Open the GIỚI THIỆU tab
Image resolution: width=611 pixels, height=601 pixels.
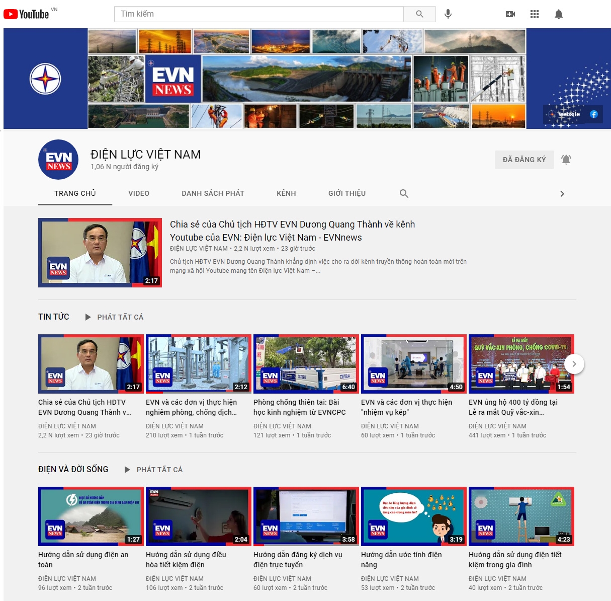347,193
